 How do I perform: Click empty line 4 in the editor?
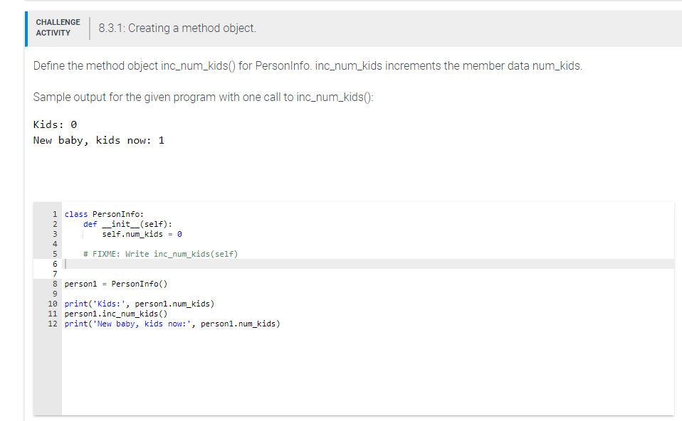pos(368,244)
